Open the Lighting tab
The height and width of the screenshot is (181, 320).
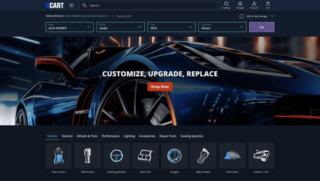(x=129, y=136)
